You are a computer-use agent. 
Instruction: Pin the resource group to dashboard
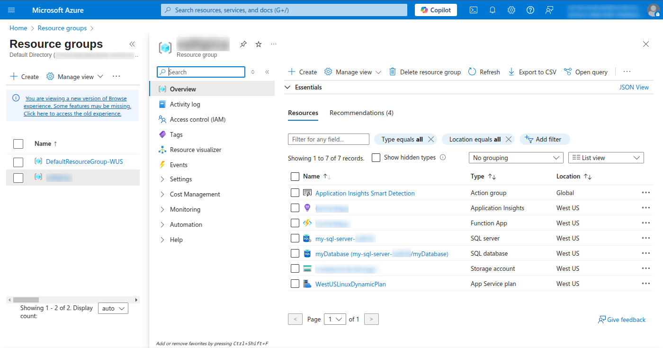[x=243, y=44]
